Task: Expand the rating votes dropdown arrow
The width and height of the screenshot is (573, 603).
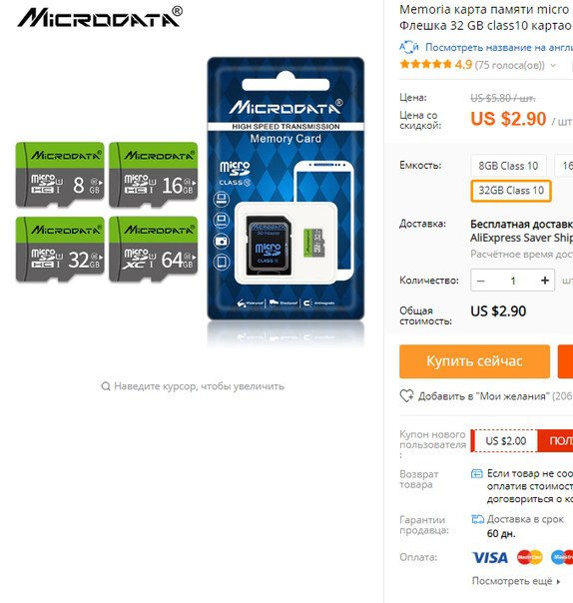Action: click(x=553, y=65)
